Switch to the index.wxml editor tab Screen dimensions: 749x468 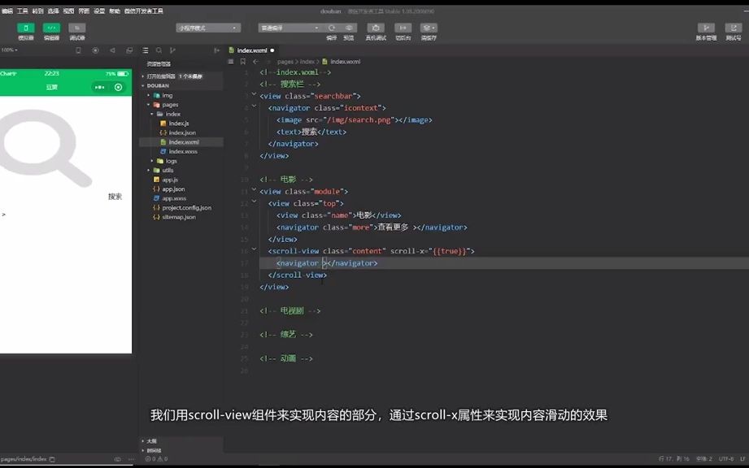coord(252,48)
